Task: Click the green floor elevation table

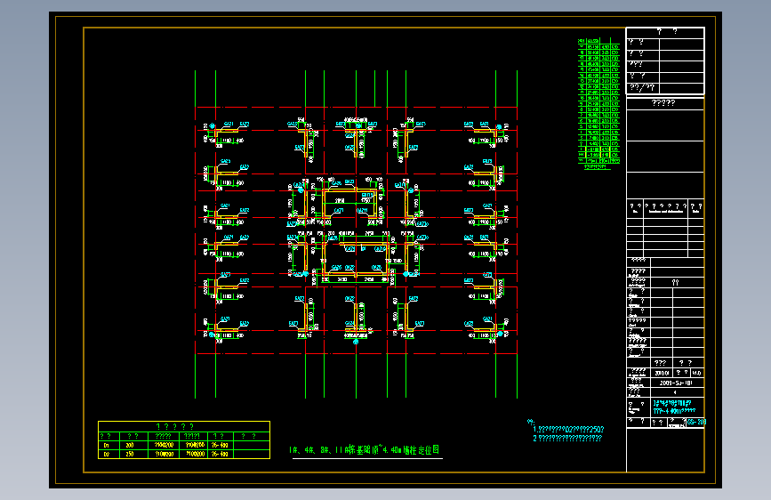Action: (x=598, y=101)
